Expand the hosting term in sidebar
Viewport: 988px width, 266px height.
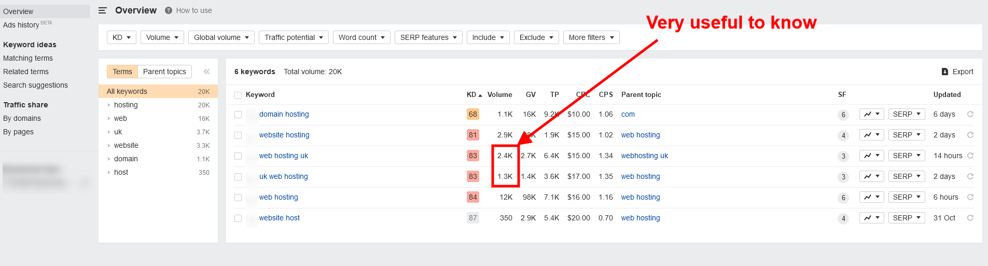click(109, 105)
